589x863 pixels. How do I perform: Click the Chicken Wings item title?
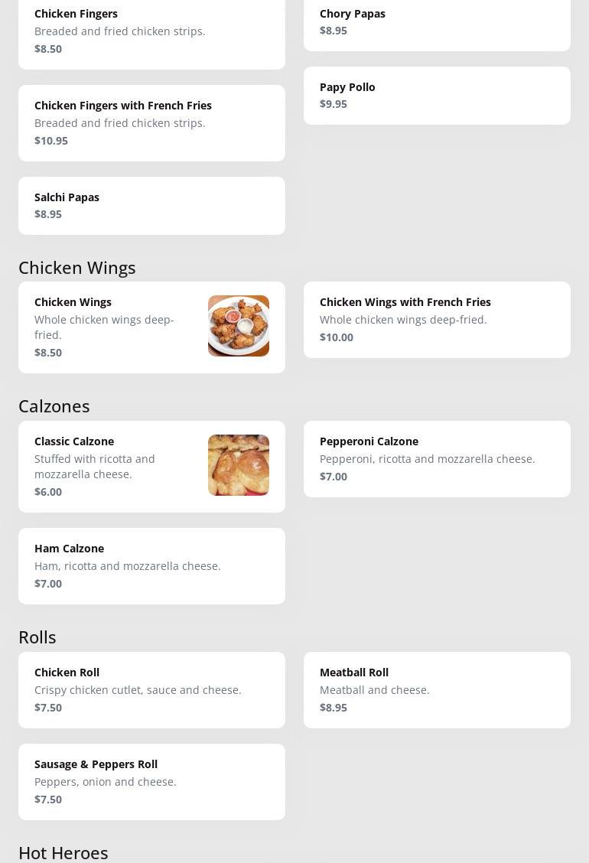pyautogui.click(x=73, y=302)
